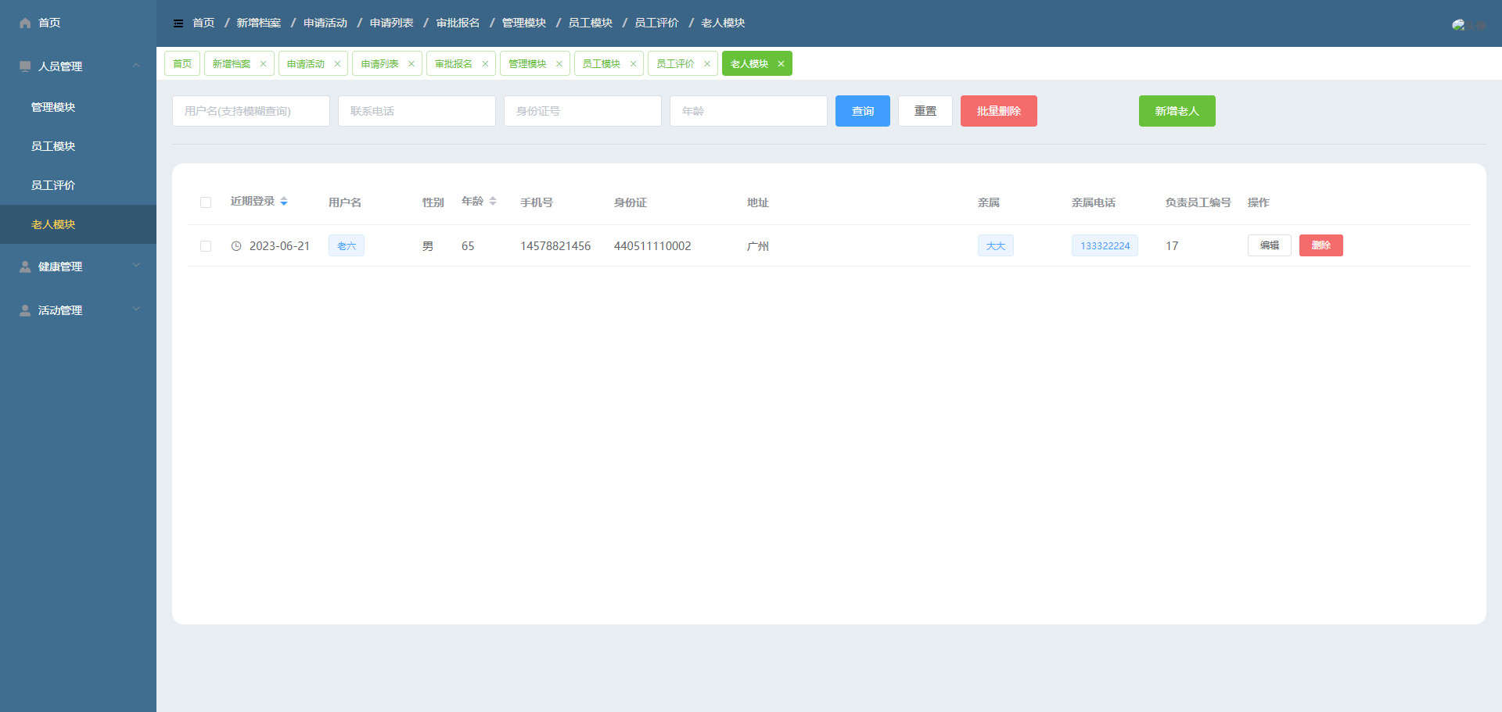Click the 133322224 relative phone tag
Image resolution: width=1502 pixels, height=712 pixels.
click(x=1105, y=245)
